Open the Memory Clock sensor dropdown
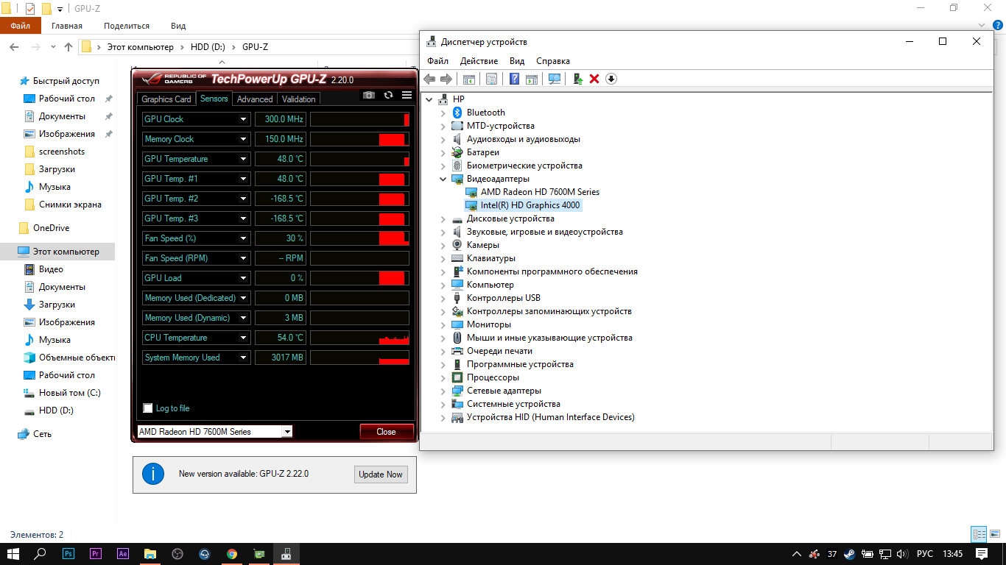 243,139
